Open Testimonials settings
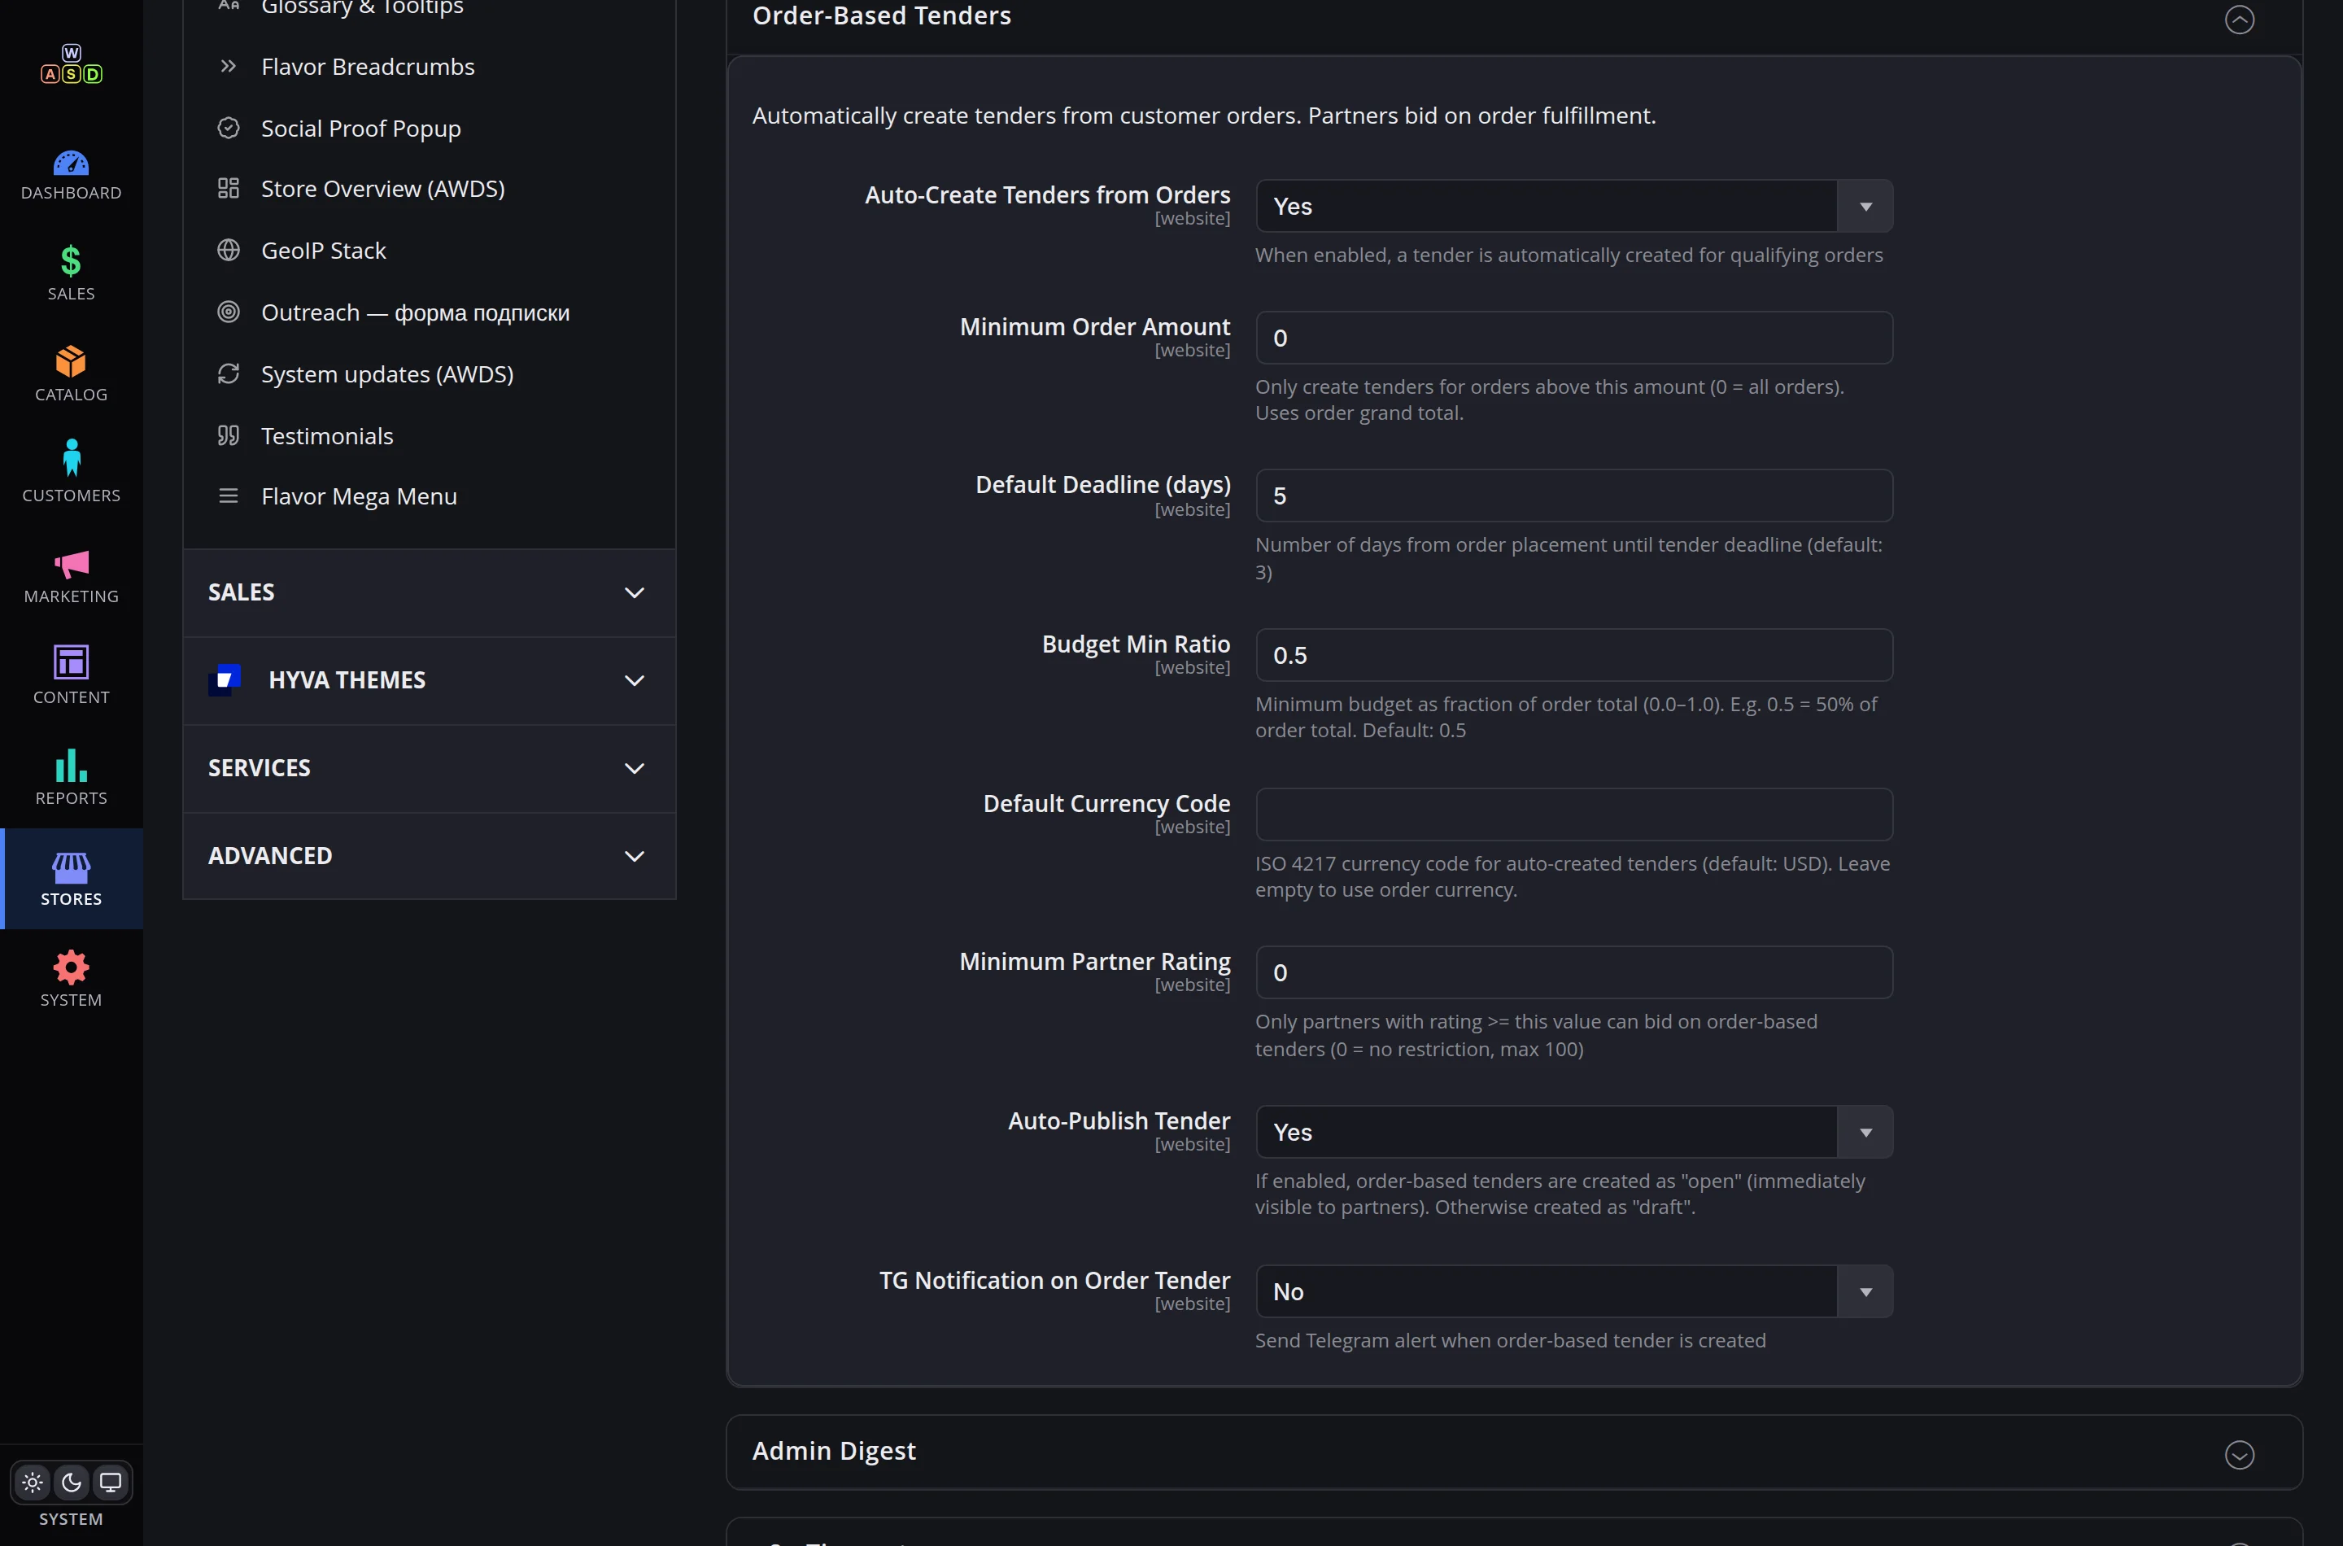 click(327, 436)
